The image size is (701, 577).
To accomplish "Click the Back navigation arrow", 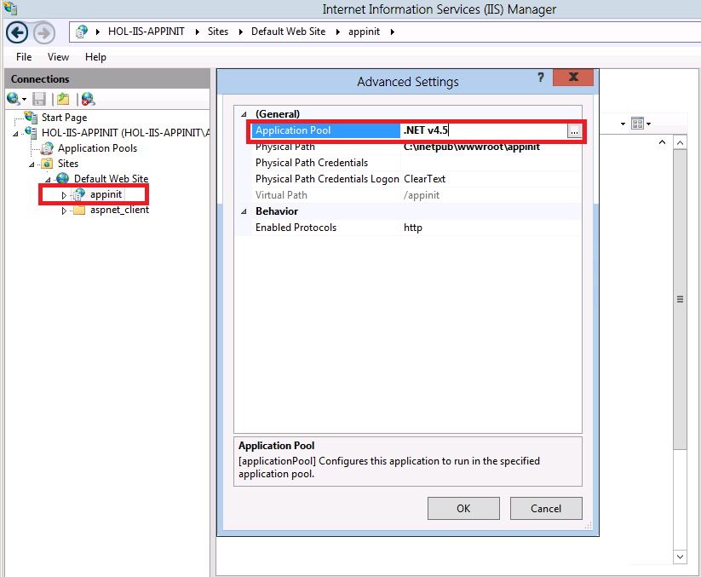I will pyautogui.click(x=16, y=32).
